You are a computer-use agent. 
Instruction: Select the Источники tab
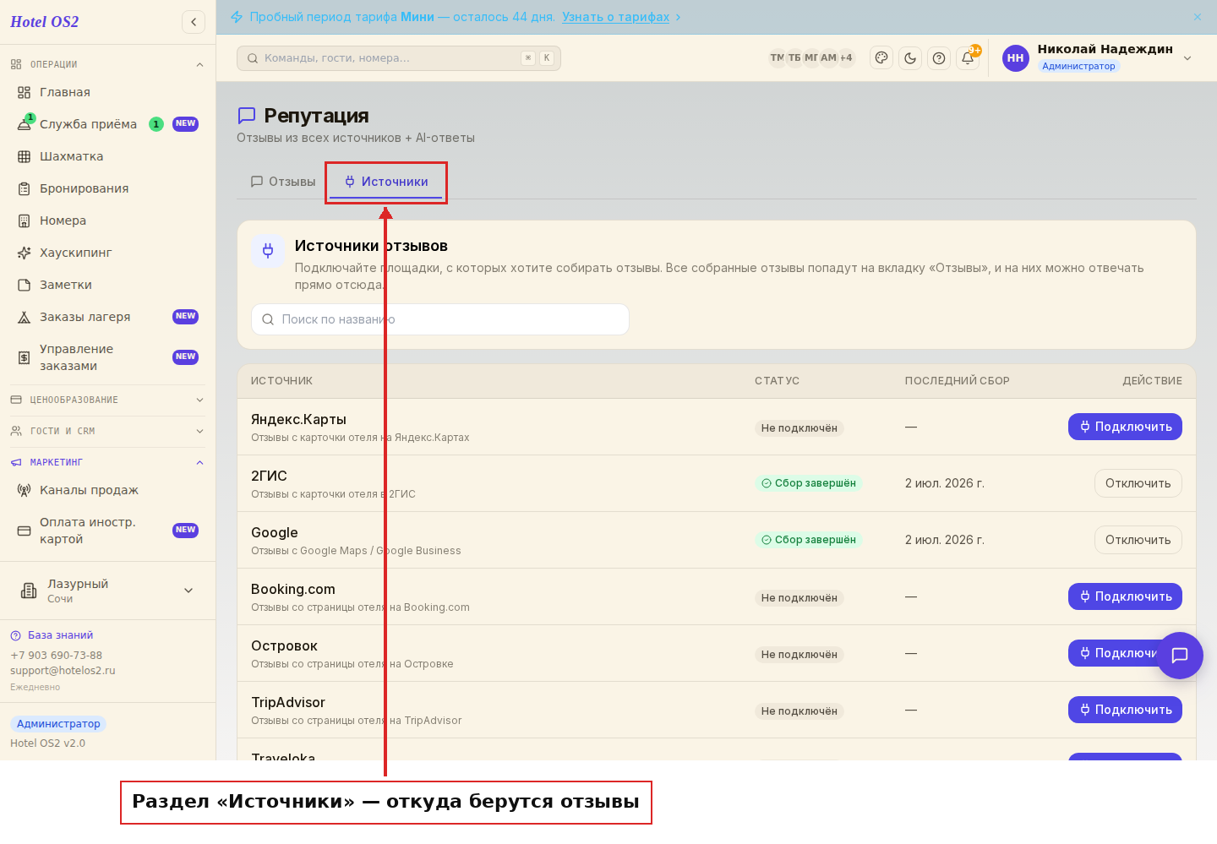(x=386, y=182)
